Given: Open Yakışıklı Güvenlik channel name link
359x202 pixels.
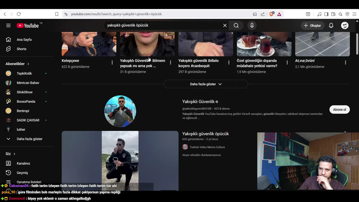Looking at the screenshot, I should pos(198,102).
